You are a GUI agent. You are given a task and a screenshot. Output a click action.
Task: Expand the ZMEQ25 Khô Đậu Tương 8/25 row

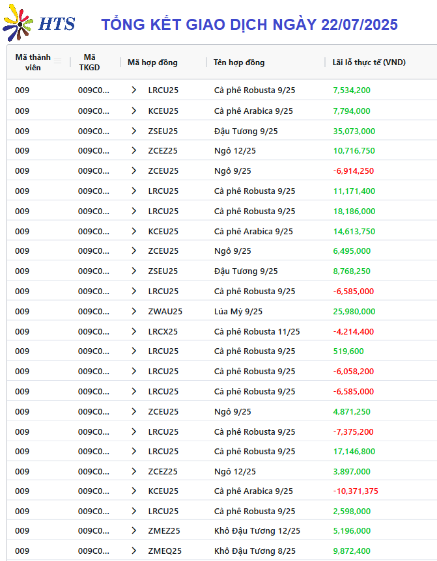134,551
